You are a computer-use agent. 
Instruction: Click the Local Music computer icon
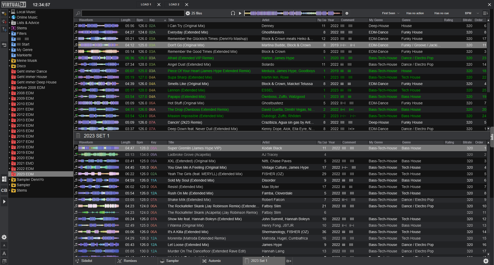pos(14,12)
